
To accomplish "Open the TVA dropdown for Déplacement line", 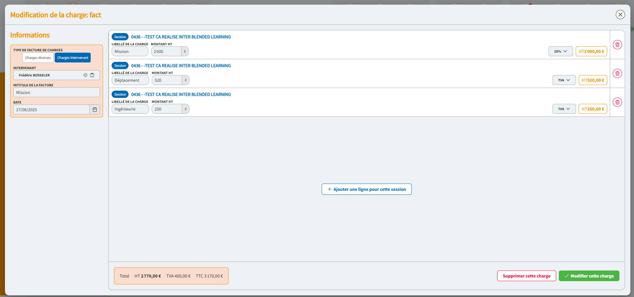I will point(564,80).
